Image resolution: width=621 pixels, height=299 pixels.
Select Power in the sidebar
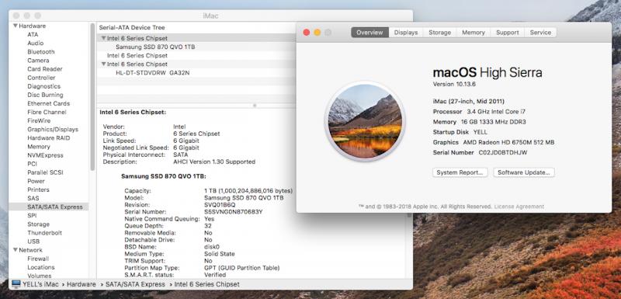[x=36, y=181]
